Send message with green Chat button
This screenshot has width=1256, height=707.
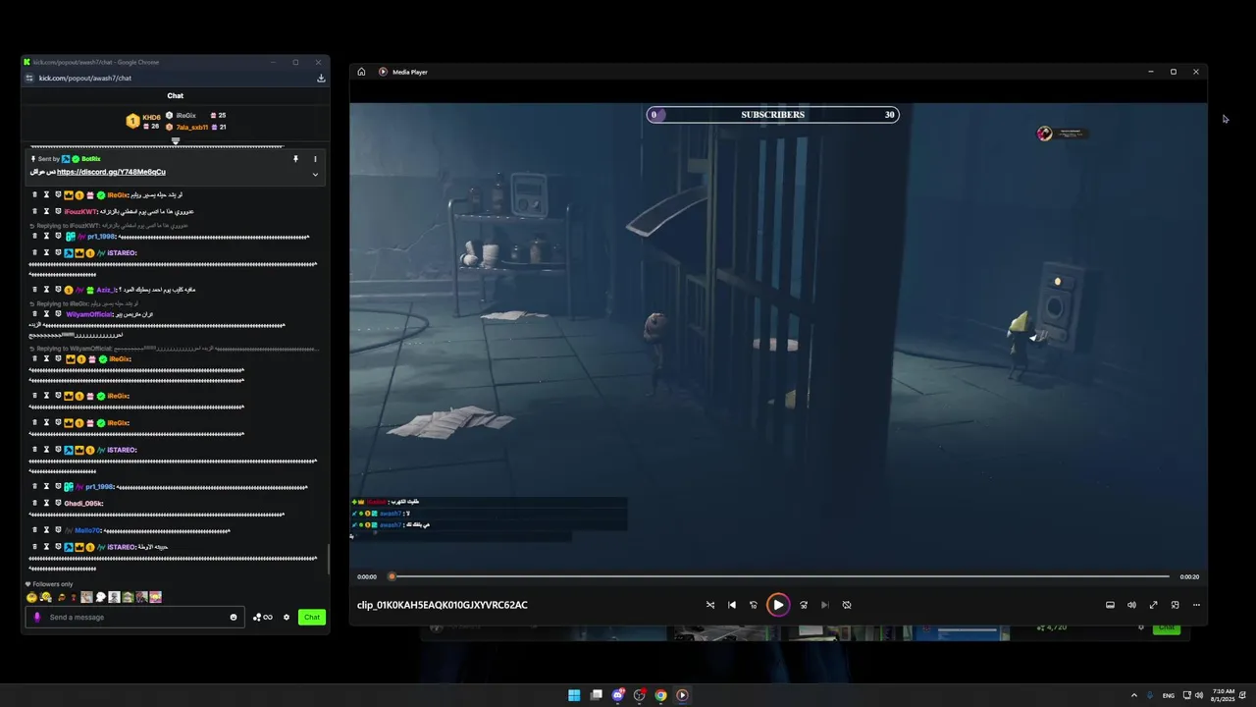tap(311, 617)
